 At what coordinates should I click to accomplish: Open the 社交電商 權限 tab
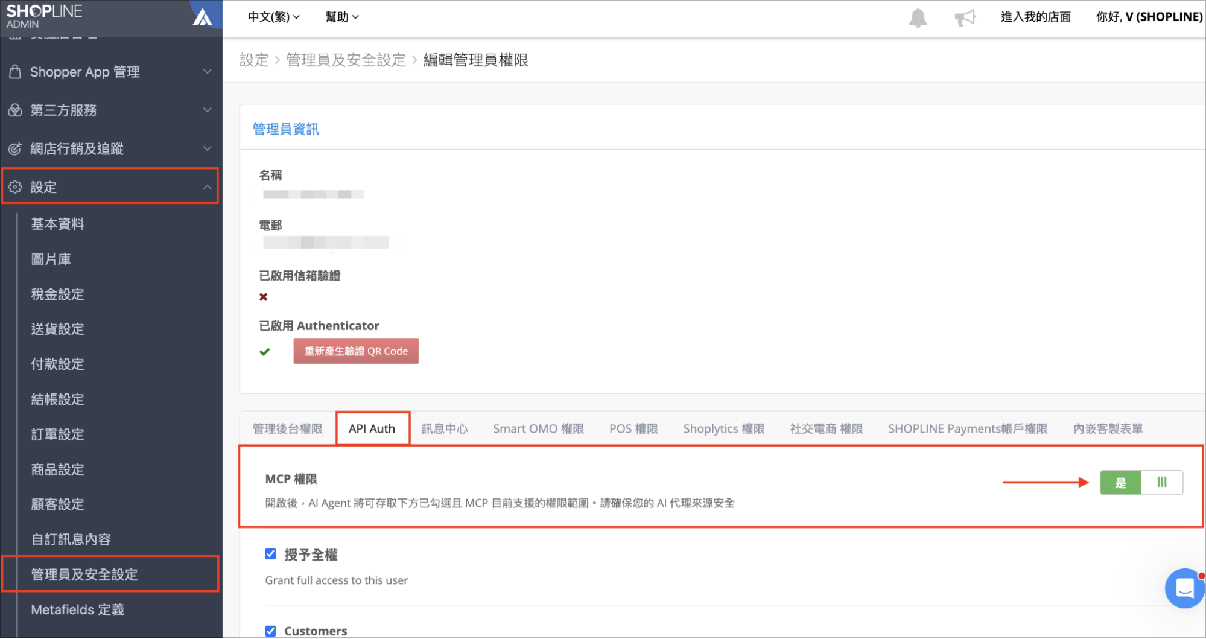tap(827, 429)
